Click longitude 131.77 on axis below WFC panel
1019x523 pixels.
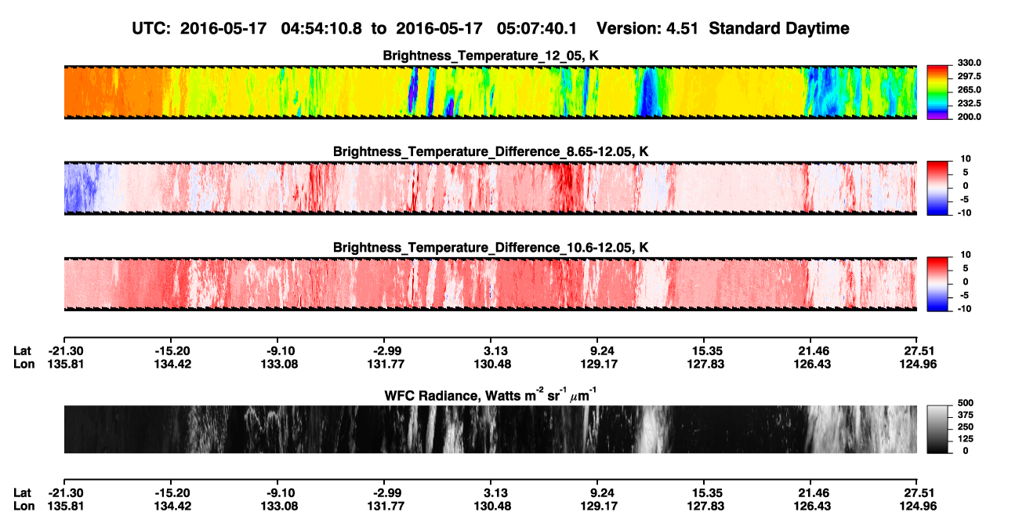[384, 506]
